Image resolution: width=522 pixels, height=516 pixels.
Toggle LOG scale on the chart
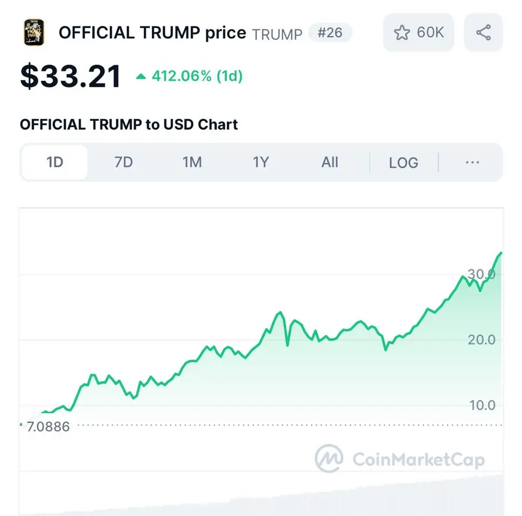click(403, 162)
